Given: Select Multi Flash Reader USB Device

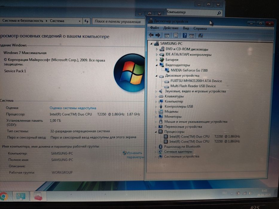Looking at the screenshot, I should [x=193, y=86].
